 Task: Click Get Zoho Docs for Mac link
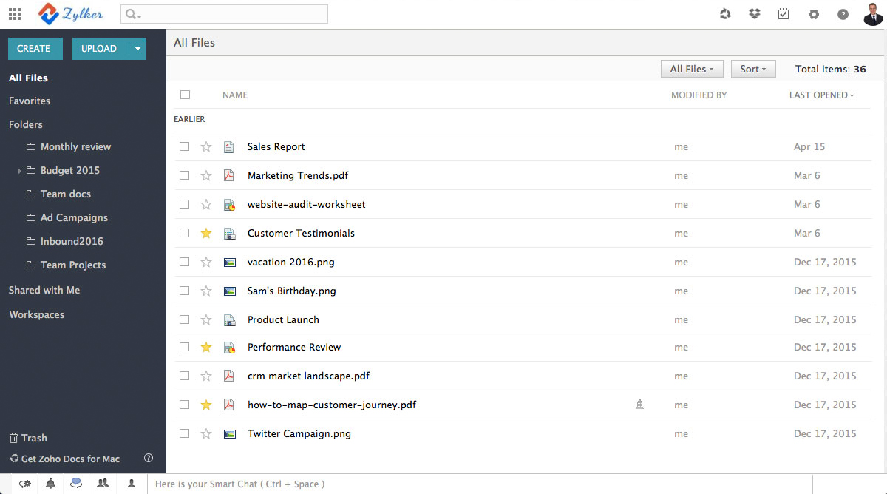point(70,459)
